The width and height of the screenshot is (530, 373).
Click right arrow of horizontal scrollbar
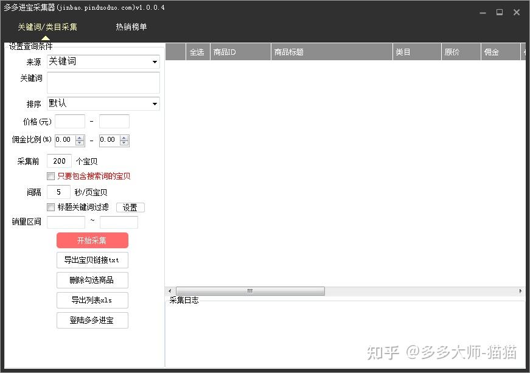521,291
